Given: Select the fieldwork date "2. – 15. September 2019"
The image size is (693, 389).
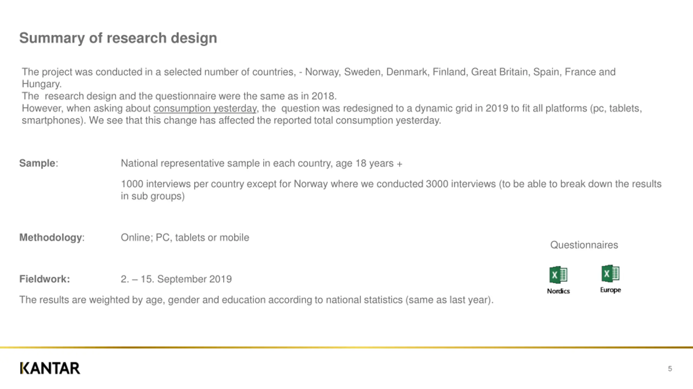Looking at the screenshot, I should [x=176, y=279].
